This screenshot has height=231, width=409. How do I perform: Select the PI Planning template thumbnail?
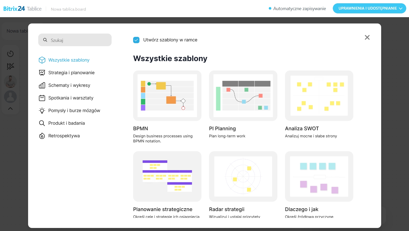click(243, 96)
